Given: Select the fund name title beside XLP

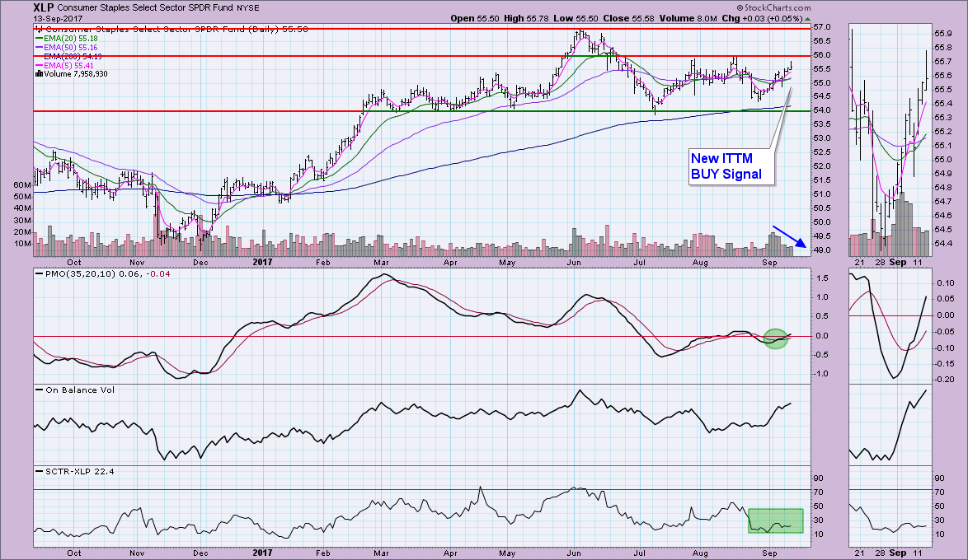Looking at the screenshot, I should pyautogui.click(x=145, y=8).
